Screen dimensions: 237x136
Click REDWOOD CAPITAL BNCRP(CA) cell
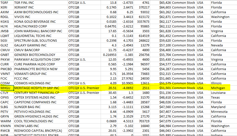[41, 131]
